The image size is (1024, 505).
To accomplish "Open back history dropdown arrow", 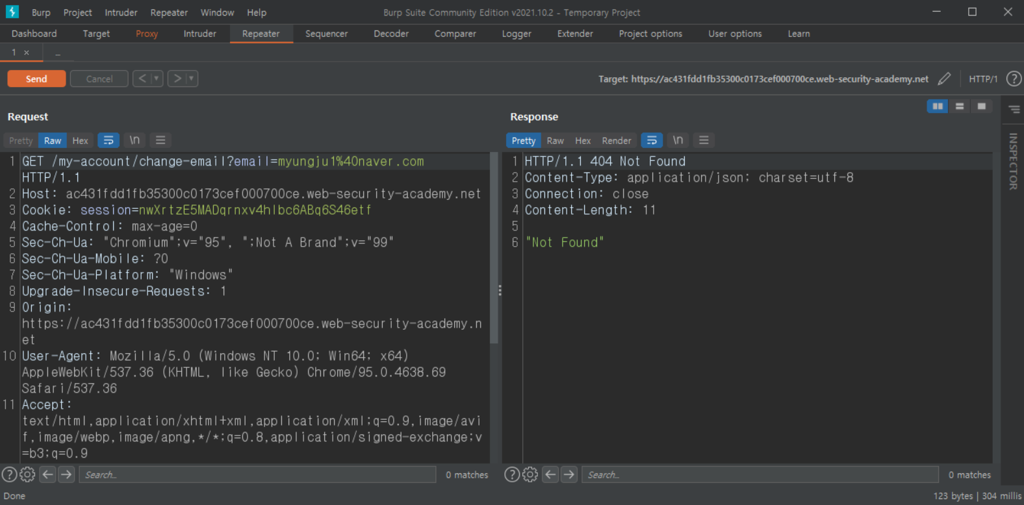I will [x=157, y=79].
